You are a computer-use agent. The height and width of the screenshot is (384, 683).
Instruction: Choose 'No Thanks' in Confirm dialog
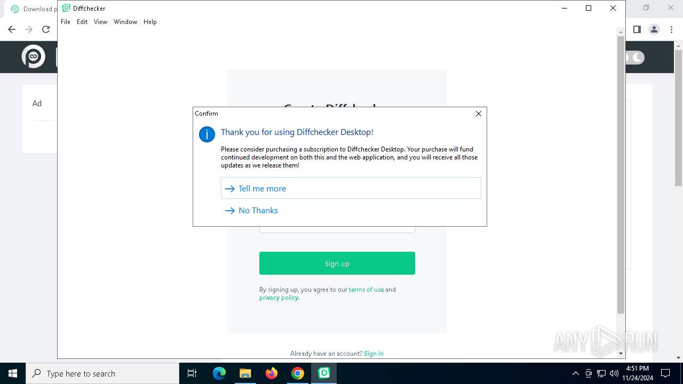(351, 210)
